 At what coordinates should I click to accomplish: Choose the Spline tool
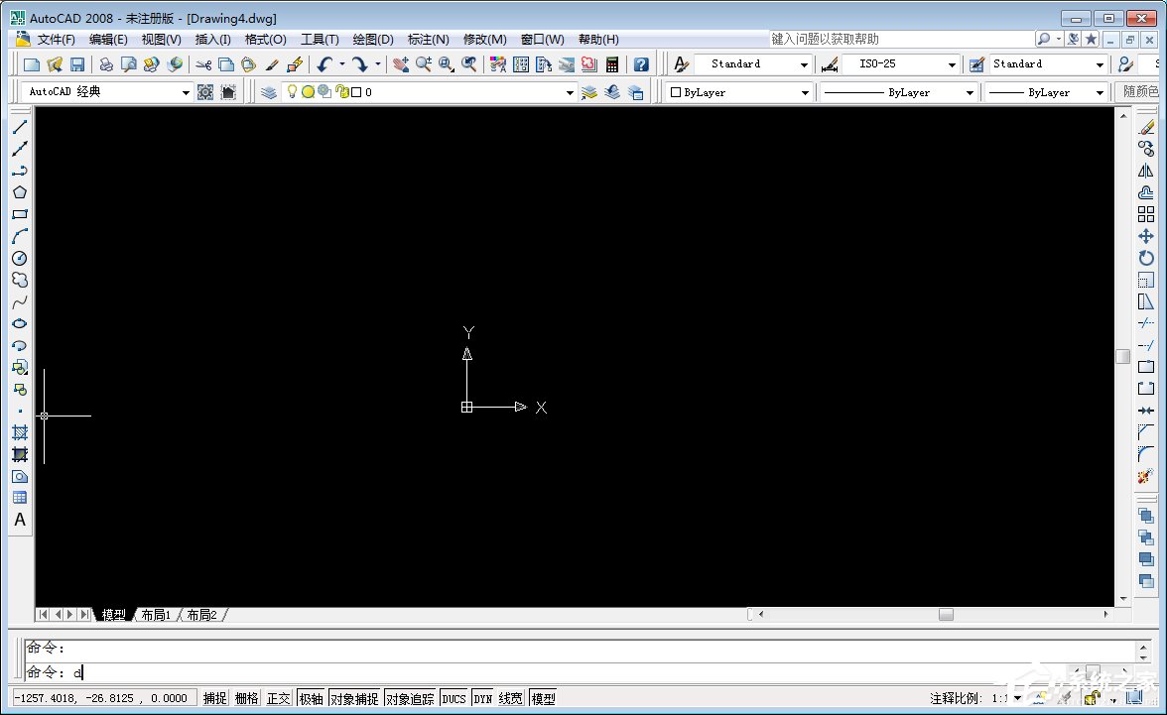[20, 301]
